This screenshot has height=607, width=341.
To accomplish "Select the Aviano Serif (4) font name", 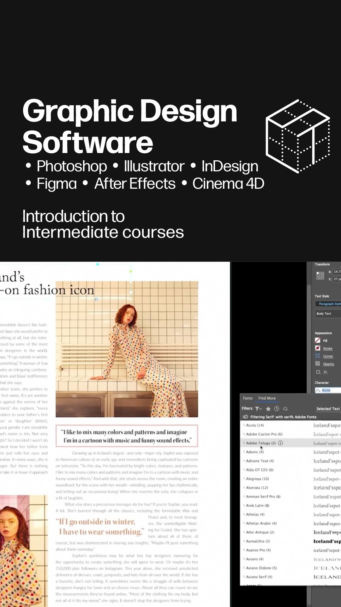I will coord(259,577).
